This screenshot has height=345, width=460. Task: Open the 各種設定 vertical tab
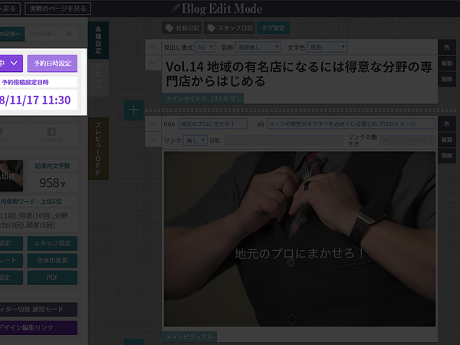98,40
